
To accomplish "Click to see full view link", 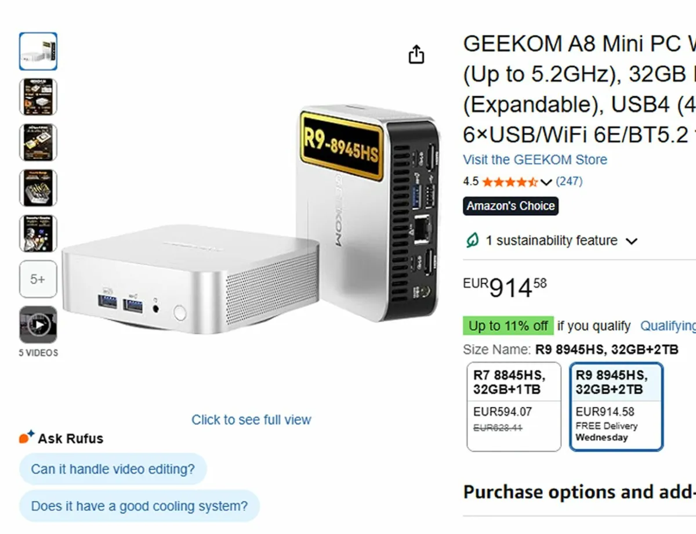I will click(x=251, y=420).
